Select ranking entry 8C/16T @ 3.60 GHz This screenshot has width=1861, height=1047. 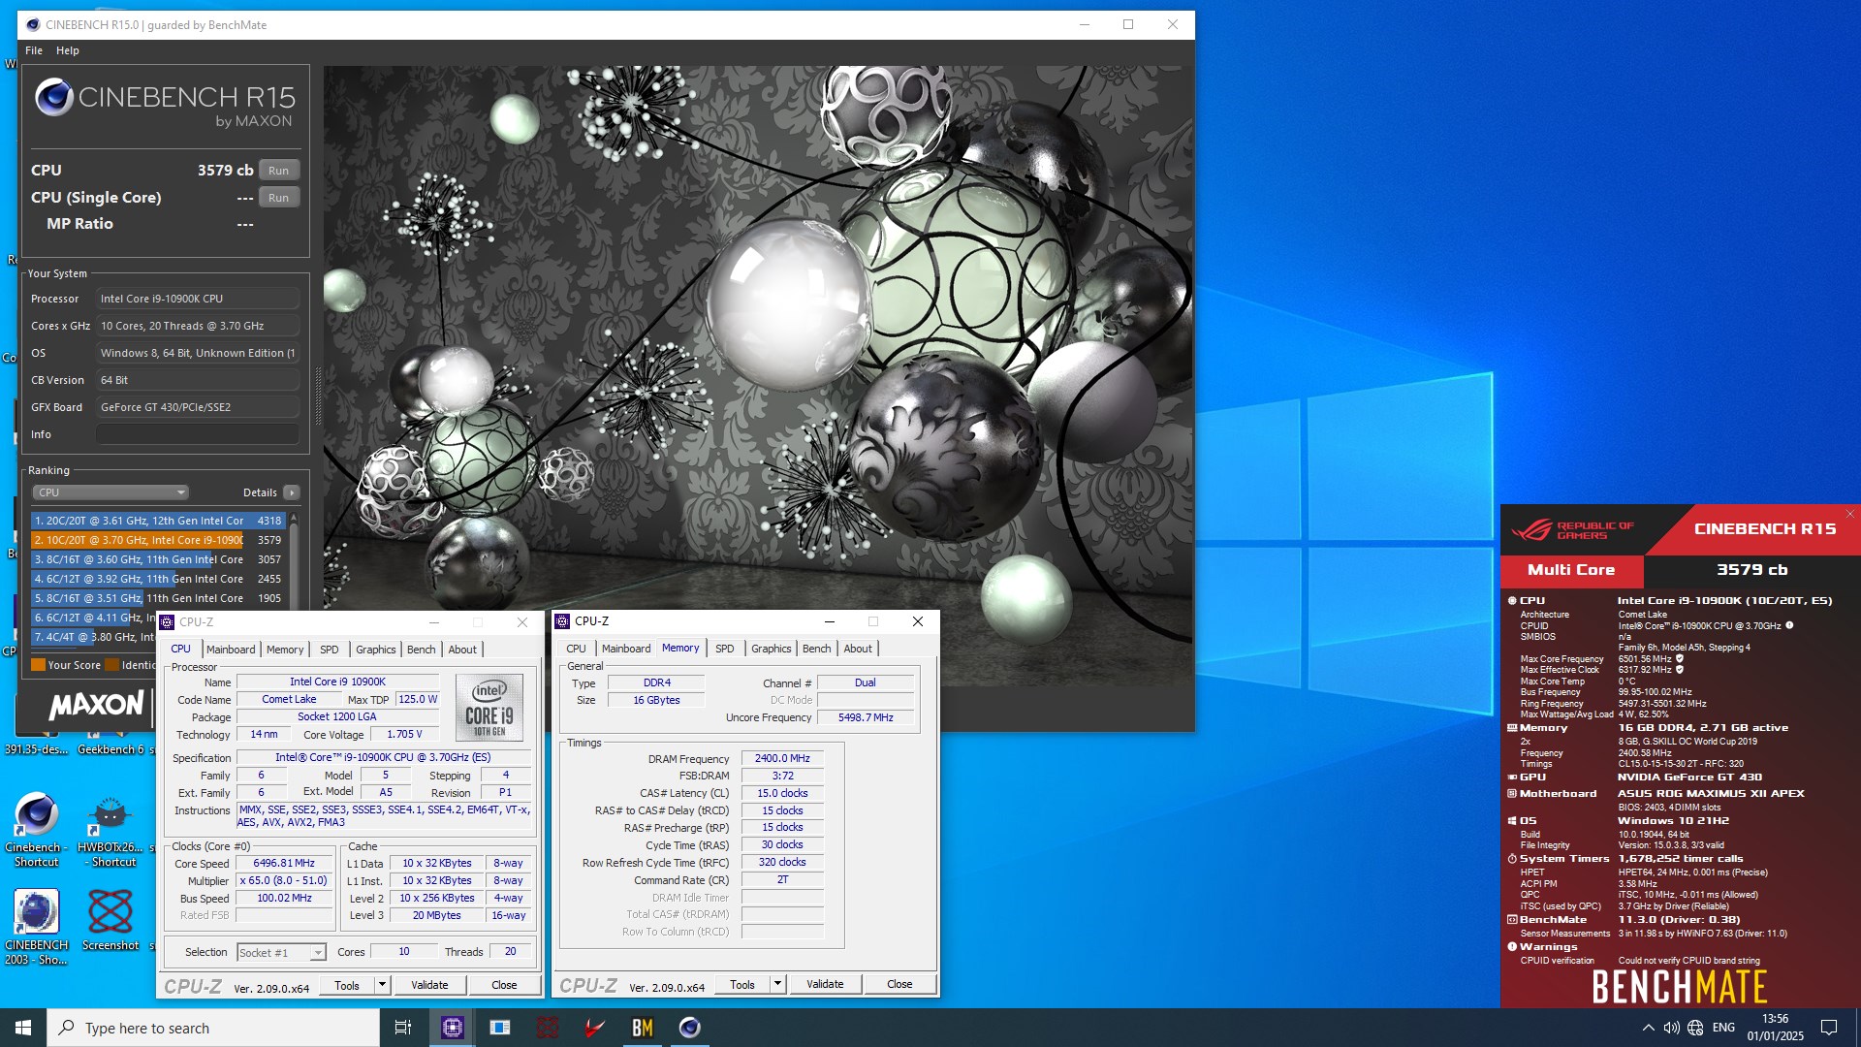pos(158,559)
